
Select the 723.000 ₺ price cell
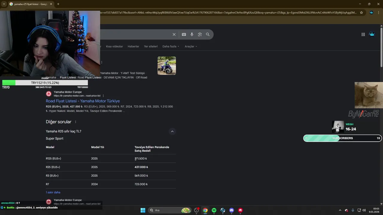point(141,184)
